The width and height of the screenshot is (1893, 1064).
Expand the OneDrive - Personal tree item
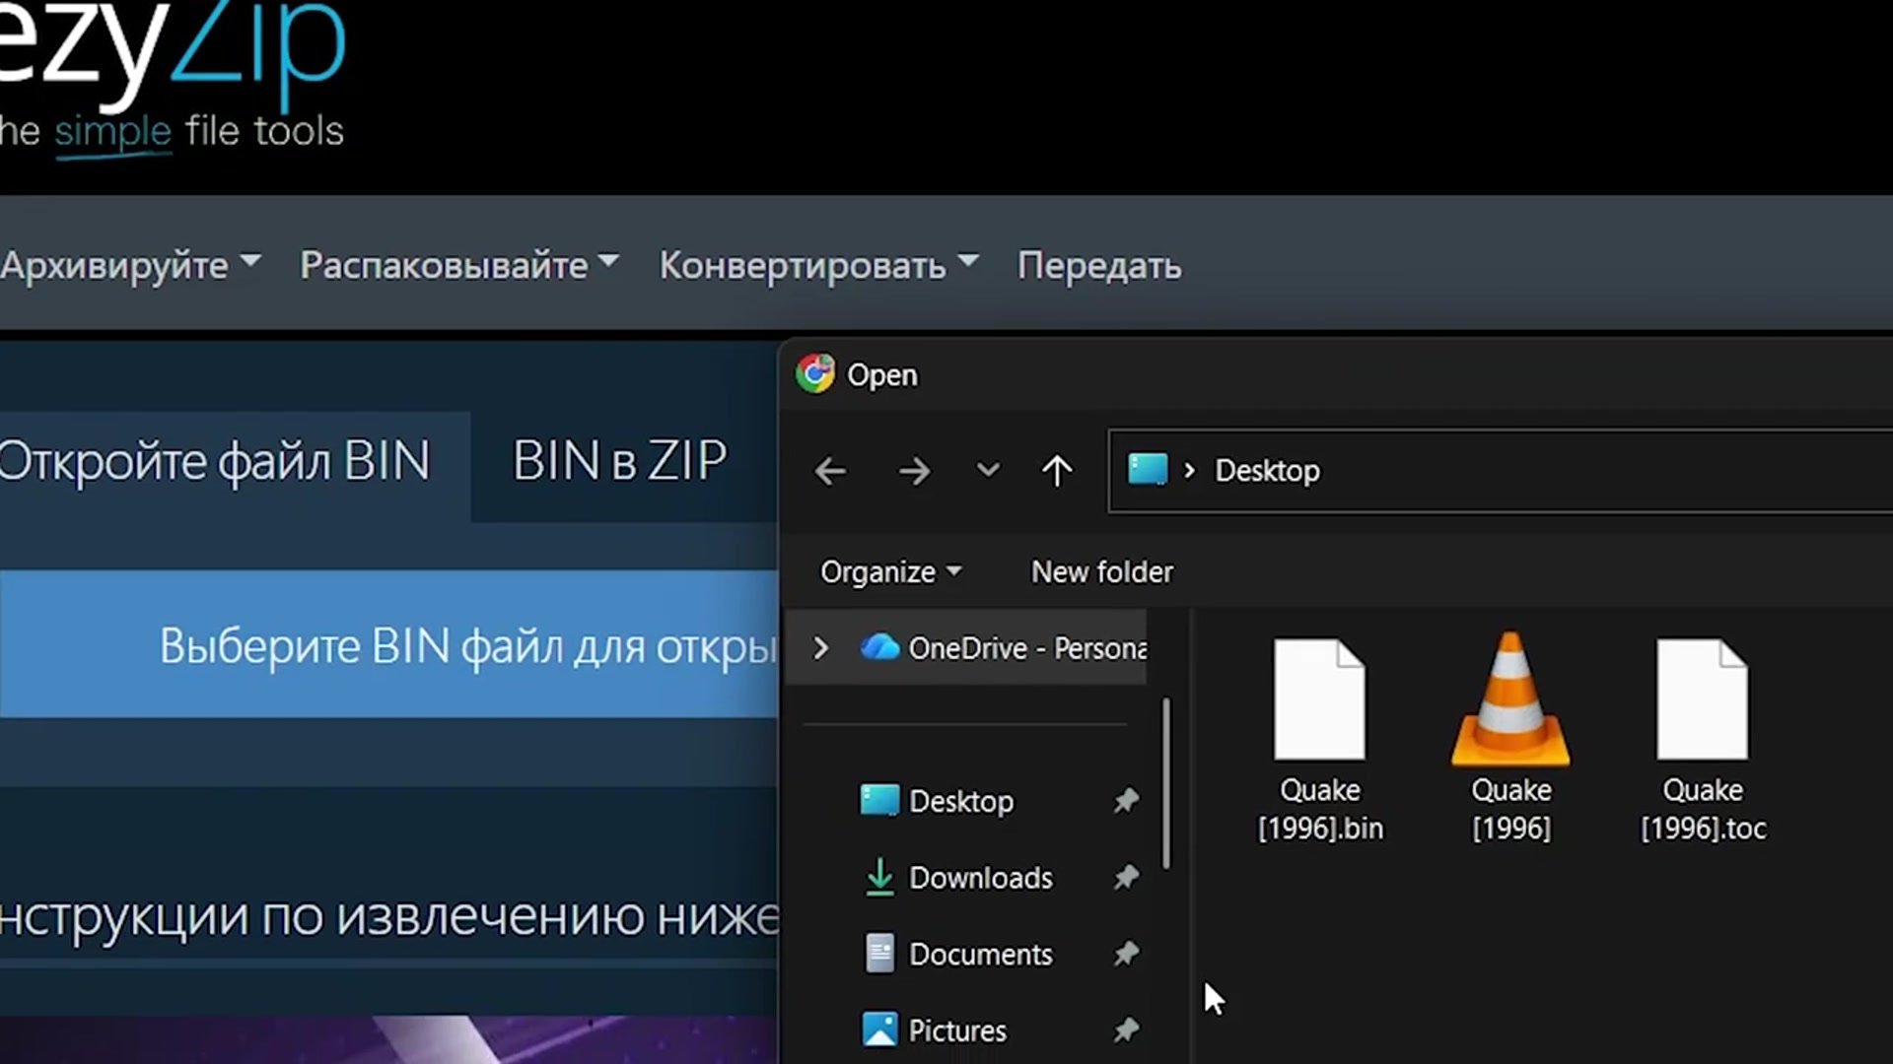point(819,648)
